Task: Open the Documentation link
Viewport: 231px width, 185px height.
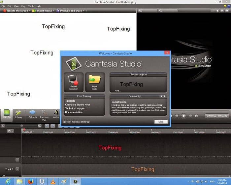Action: tap(74, 112)
